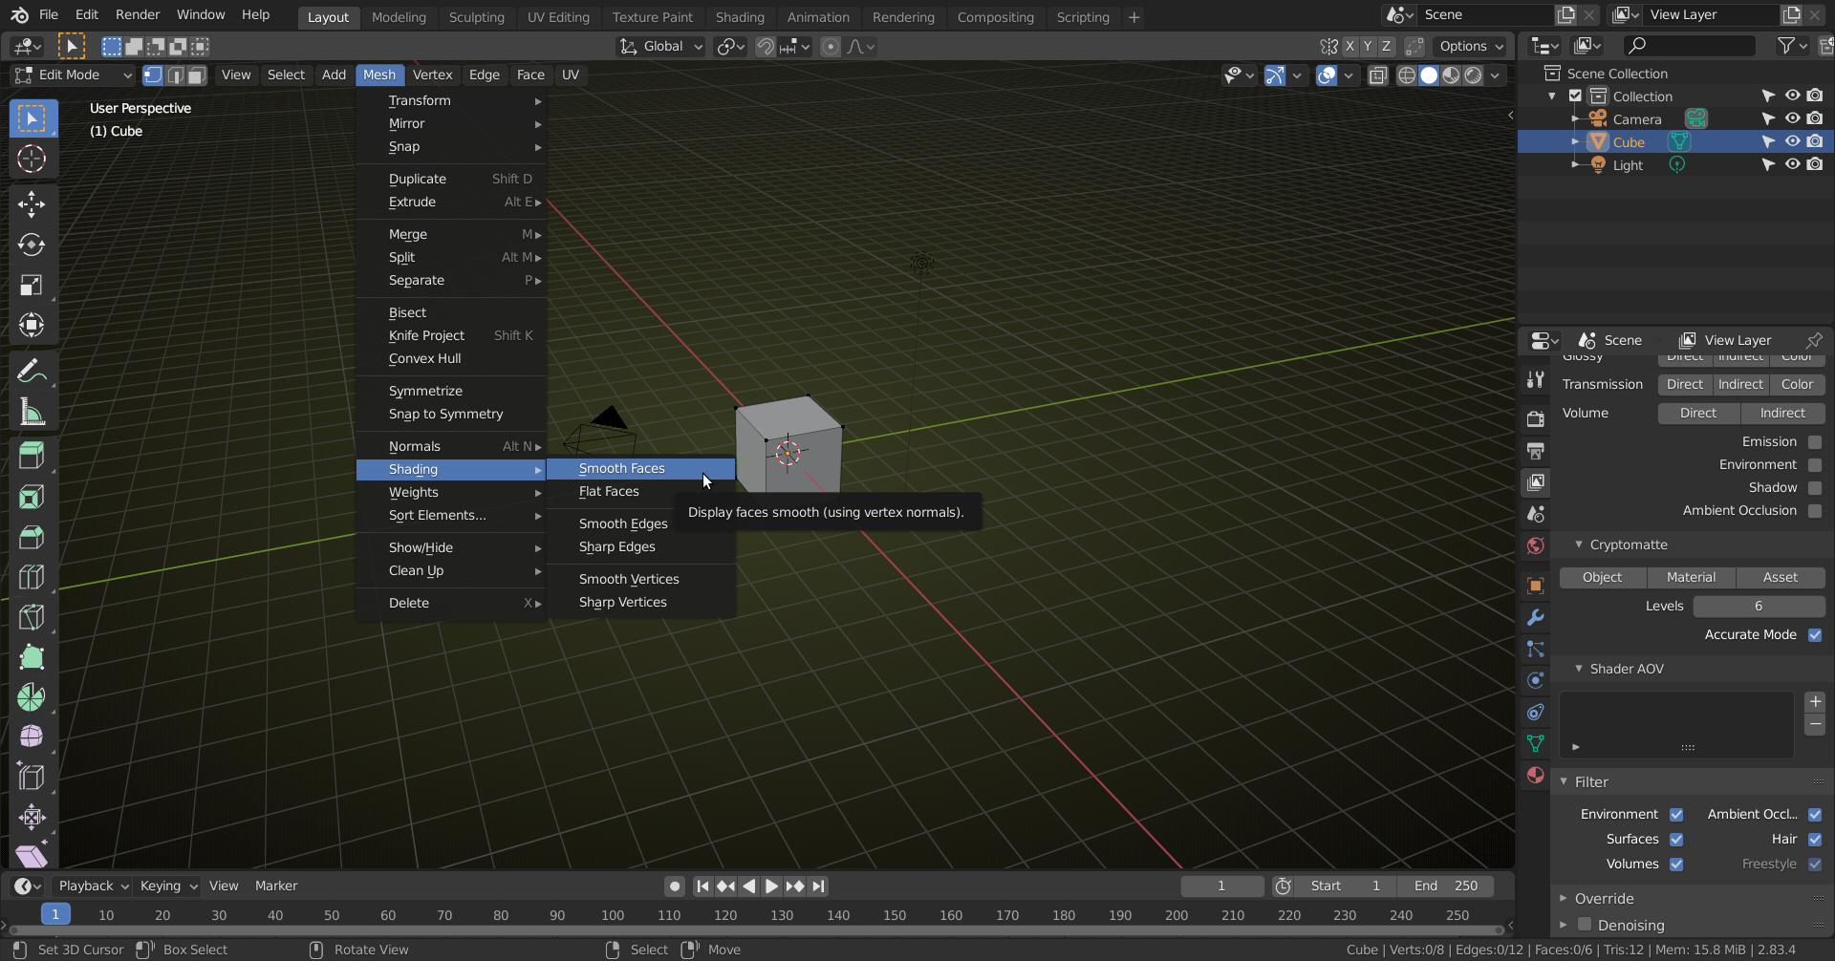The height and width of the screenshot is (961, 1835).
Task: Open the Edit Mode dropdown
Action: pyautogui.click(x=73, y=75)
